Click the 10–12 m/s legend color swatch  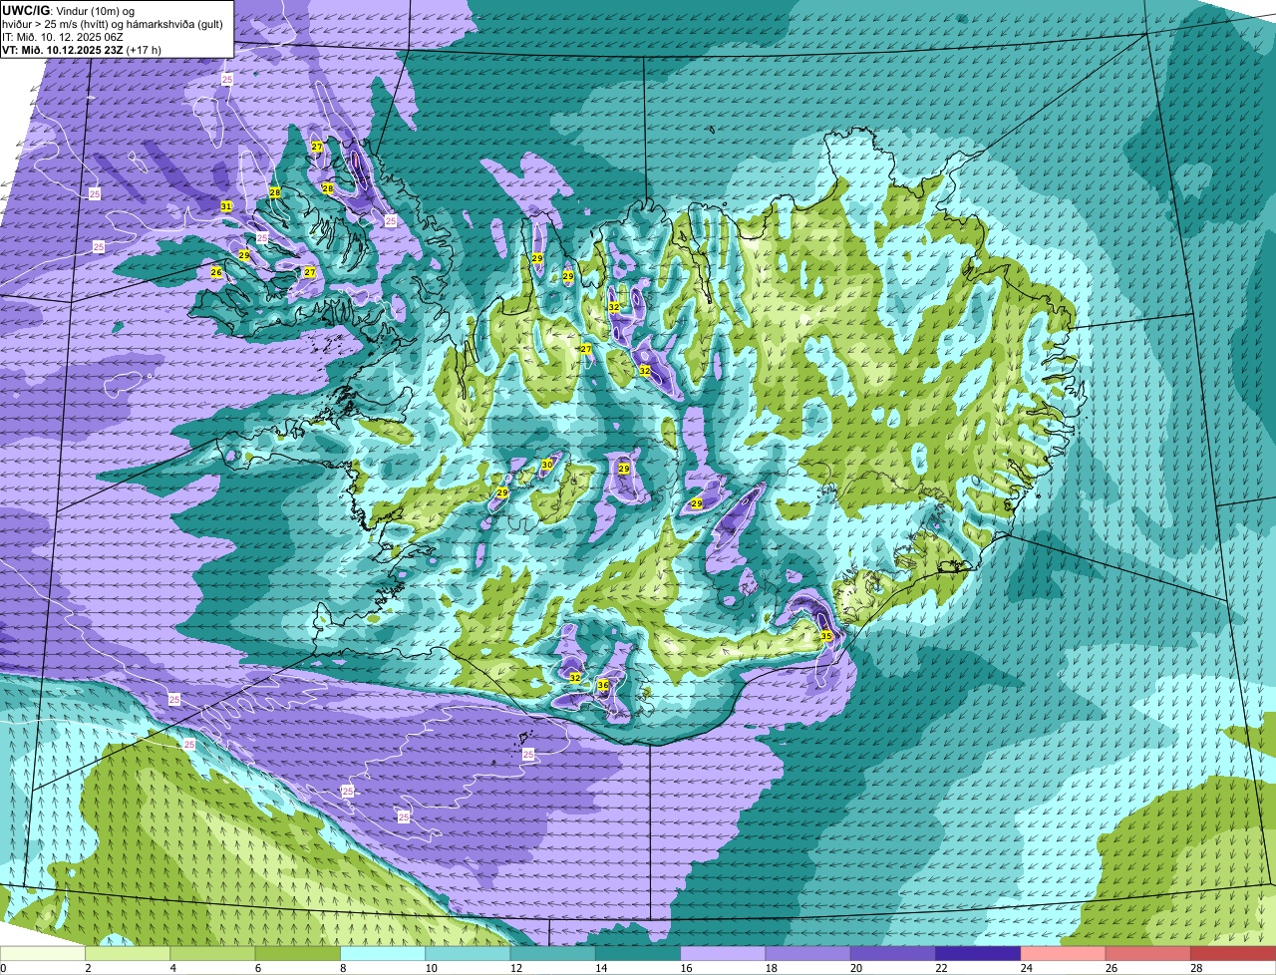pos(470,953)
